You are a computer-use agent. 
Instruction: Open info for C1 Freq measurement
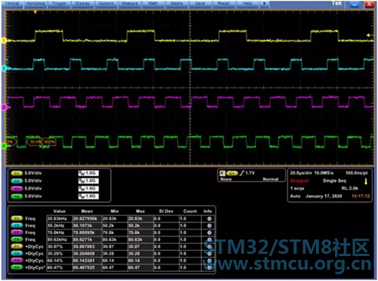pos(209,219)
